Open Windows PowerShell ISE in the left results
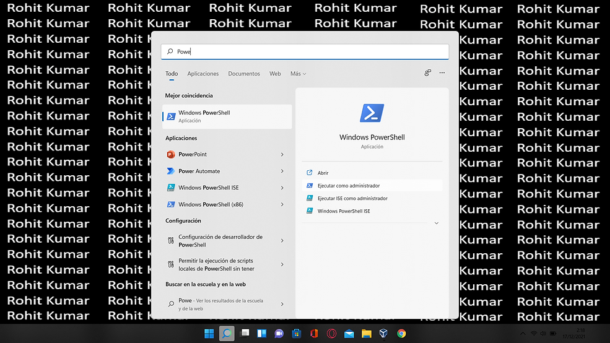Image resolution: width=610 pixels, height=343 pixels. click(227, 188)
